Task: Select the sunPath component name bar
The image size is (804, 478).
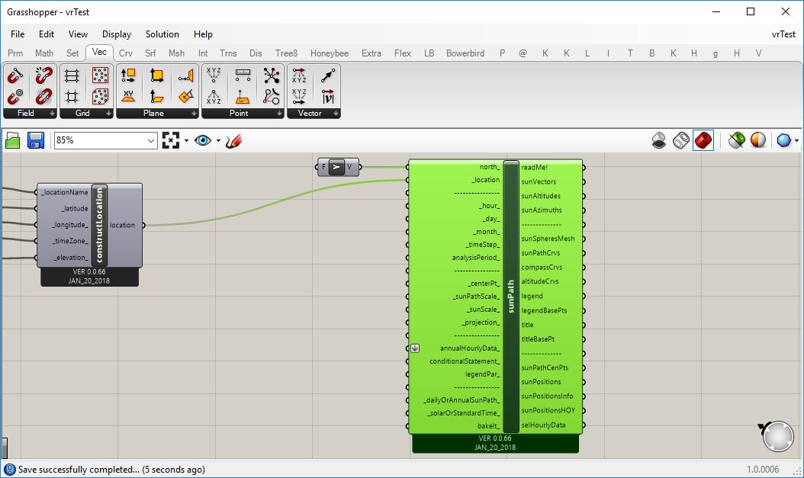Action: coord(511,297)
